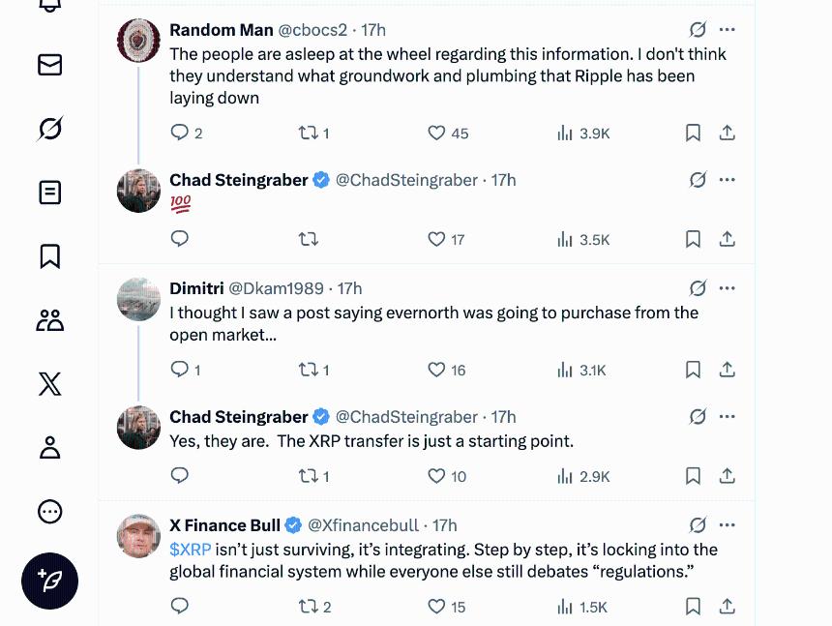Click Dimitri's profile avatar
832x626 pixels.
pyautogui.click(x=138, y=299)
